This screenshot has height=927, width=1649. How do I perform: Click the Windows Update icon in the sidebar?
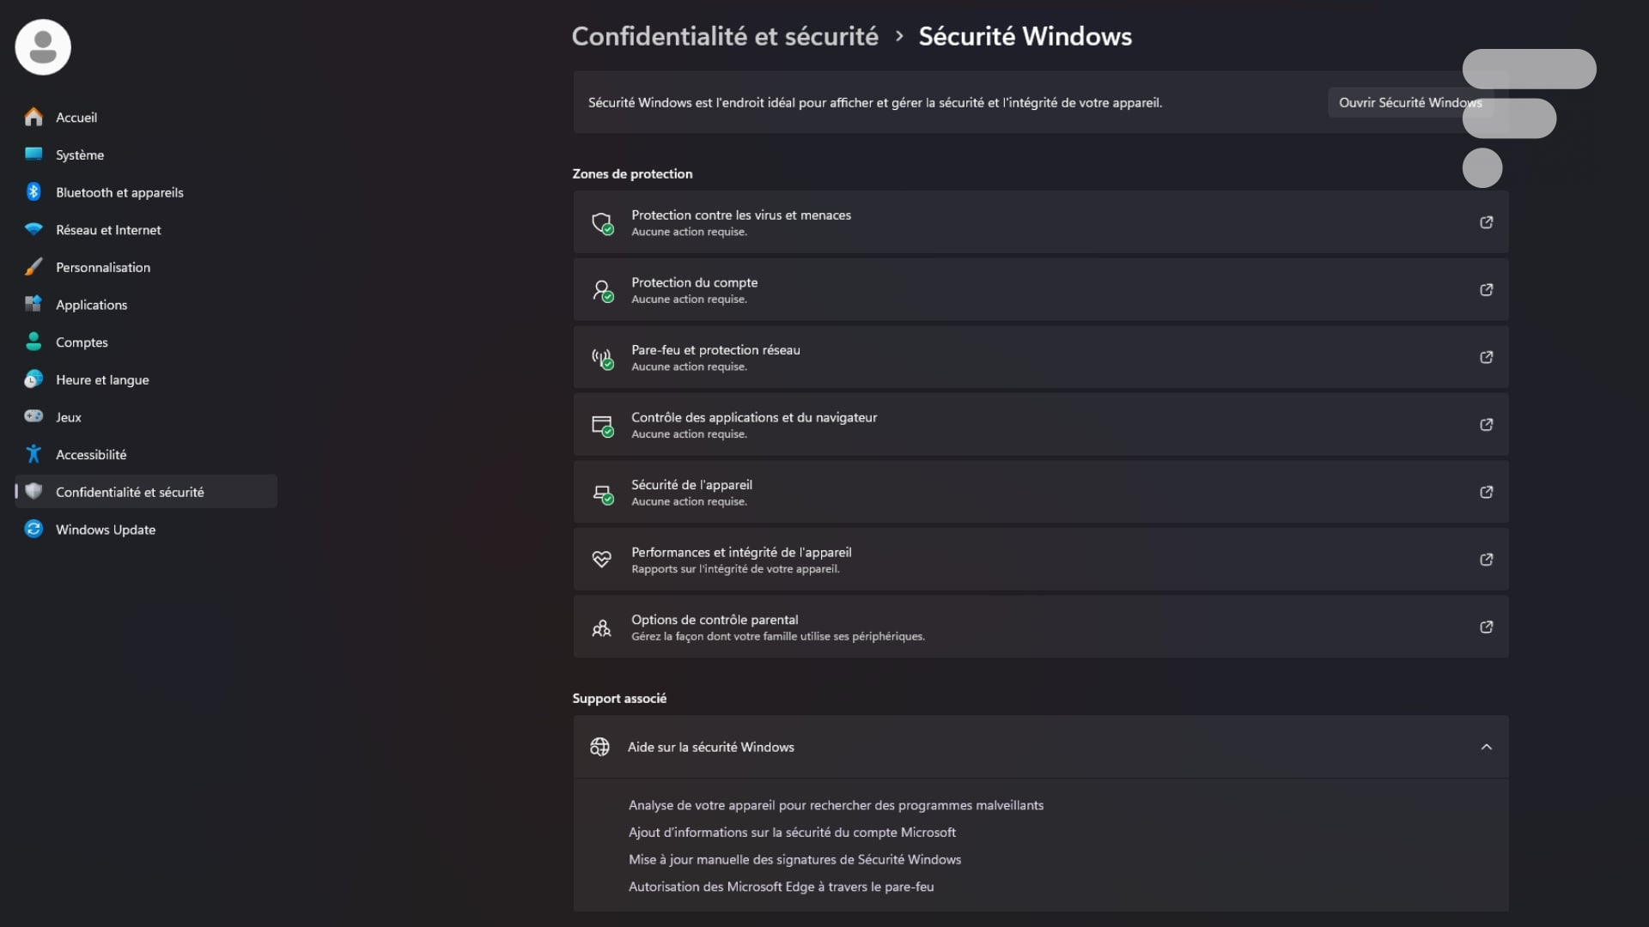click(33, 529)
